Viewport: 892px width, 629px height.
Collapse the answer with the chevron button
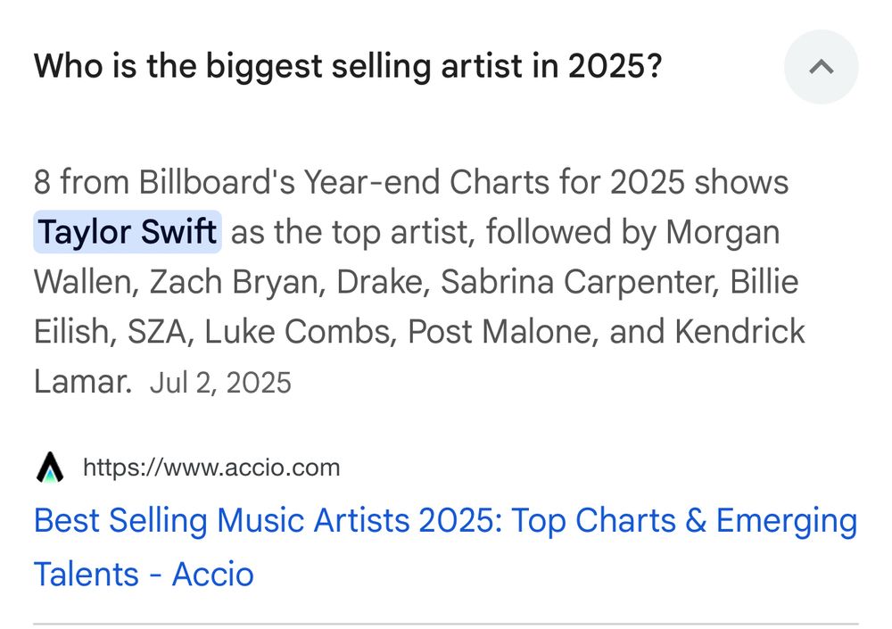point(821,67)
